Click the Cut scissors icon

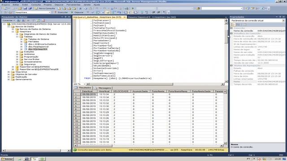[80, 8]
